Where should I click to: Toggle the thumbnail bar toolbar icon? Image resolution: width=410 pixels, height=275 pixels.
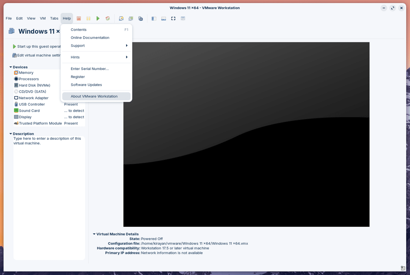click(x=164, y=18)
